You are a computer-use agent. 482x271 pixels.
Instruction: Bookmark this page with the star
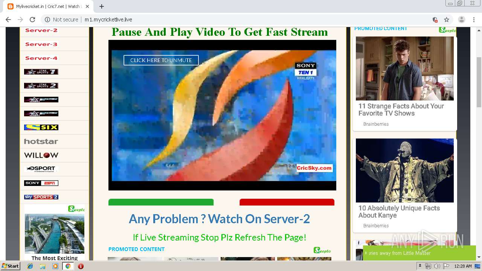447,20
